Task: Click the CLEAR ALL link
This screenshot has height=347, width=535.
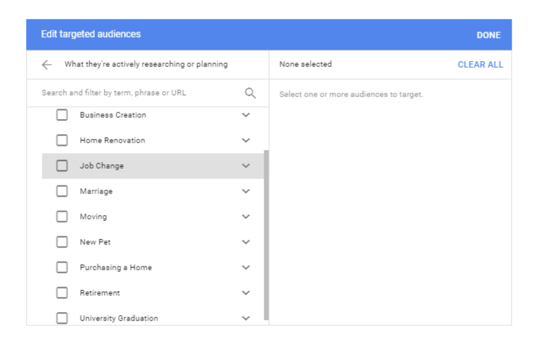Action: click(480, 65)
